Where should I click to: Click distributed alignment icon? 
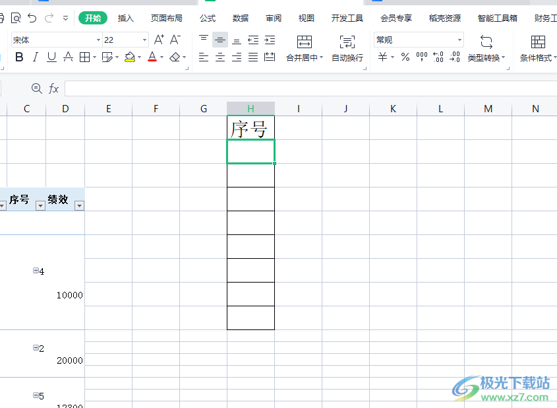pyautogui.click(x=270, y=57)
